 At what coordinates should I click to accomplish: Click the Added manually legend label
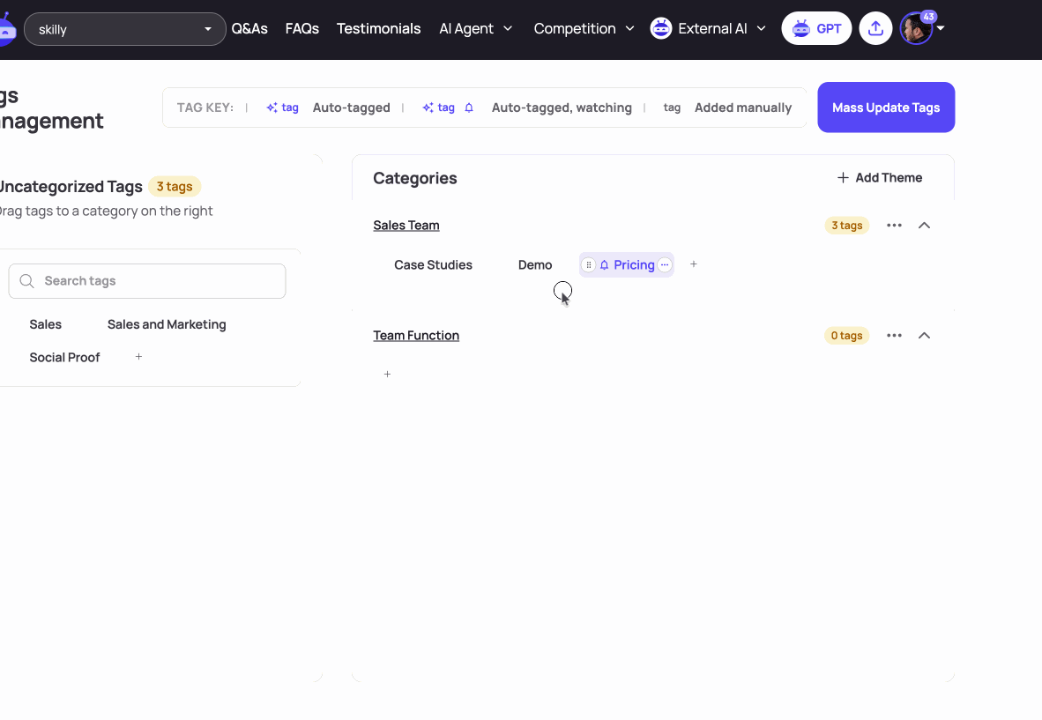[743, 108]
